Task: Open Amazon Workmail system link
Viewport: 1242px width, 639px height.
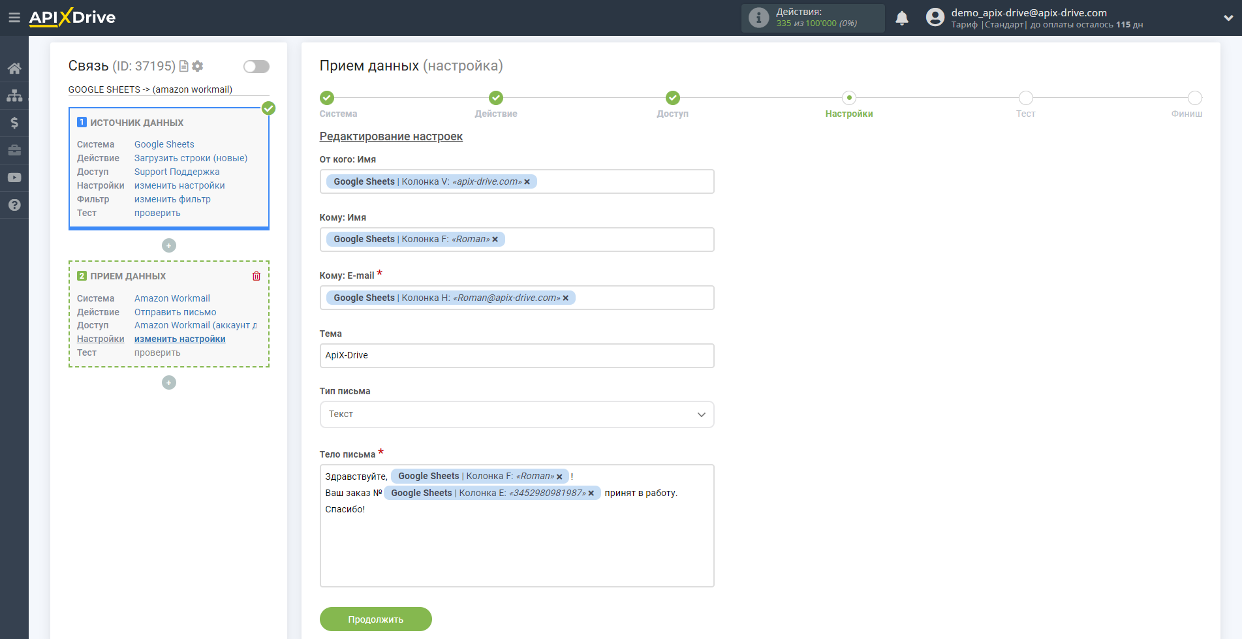Action: [x=172, y=298]
